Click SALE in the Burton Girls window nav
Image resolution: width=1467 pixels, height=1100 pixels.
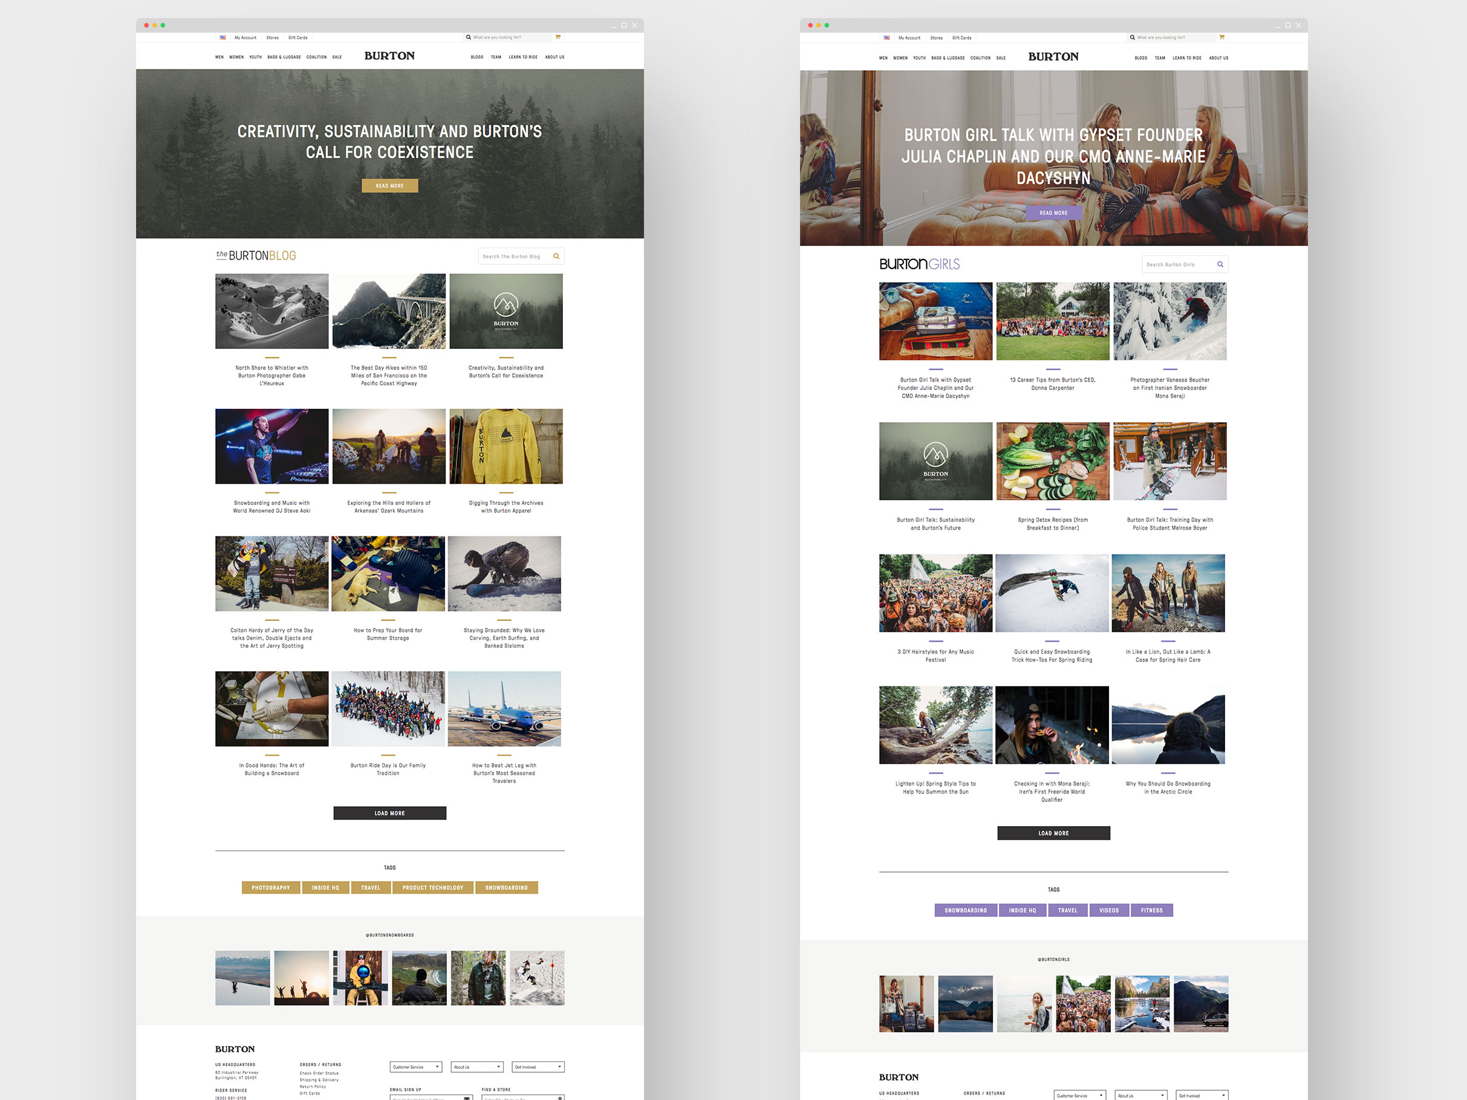click(x=1001, y=57)
